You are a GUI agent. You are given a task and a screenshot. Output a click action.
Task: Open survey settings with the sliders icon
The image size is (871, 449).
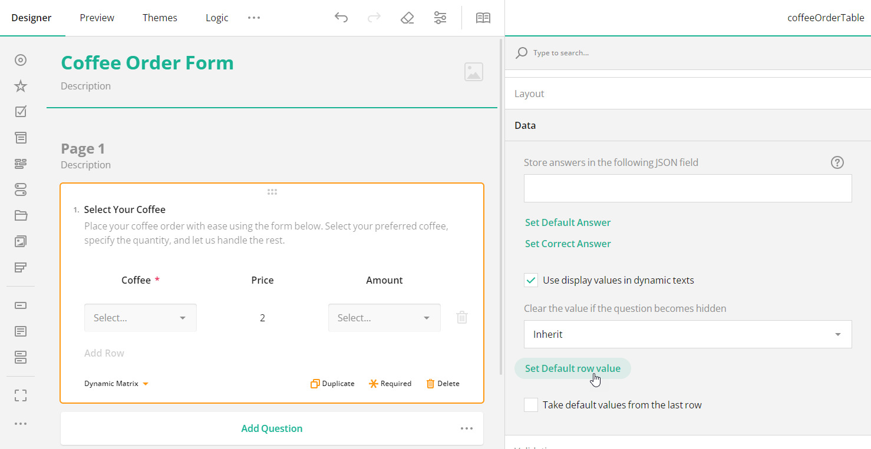(x=440, y=18)
